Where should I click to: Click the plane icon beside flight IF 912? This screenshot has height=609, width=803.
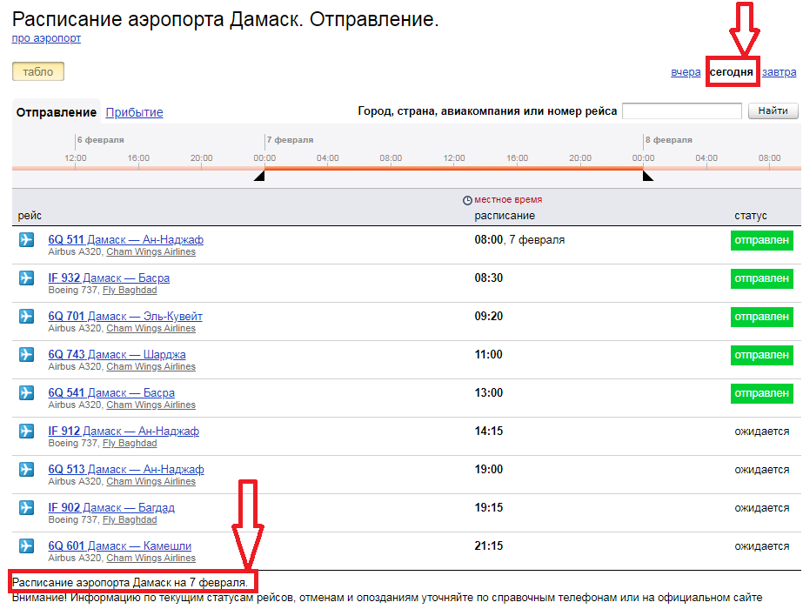click(26, 432)
